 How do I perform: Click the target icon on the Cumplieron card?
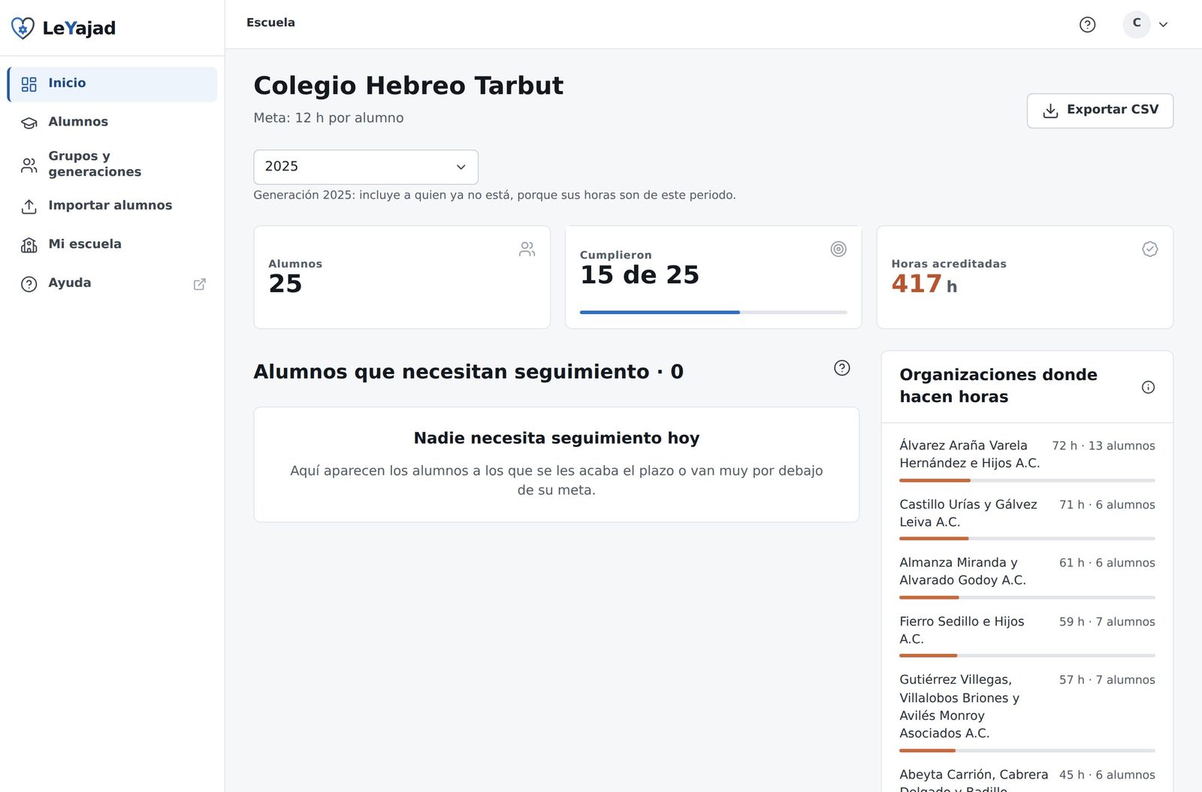click(x=838, y=249)
